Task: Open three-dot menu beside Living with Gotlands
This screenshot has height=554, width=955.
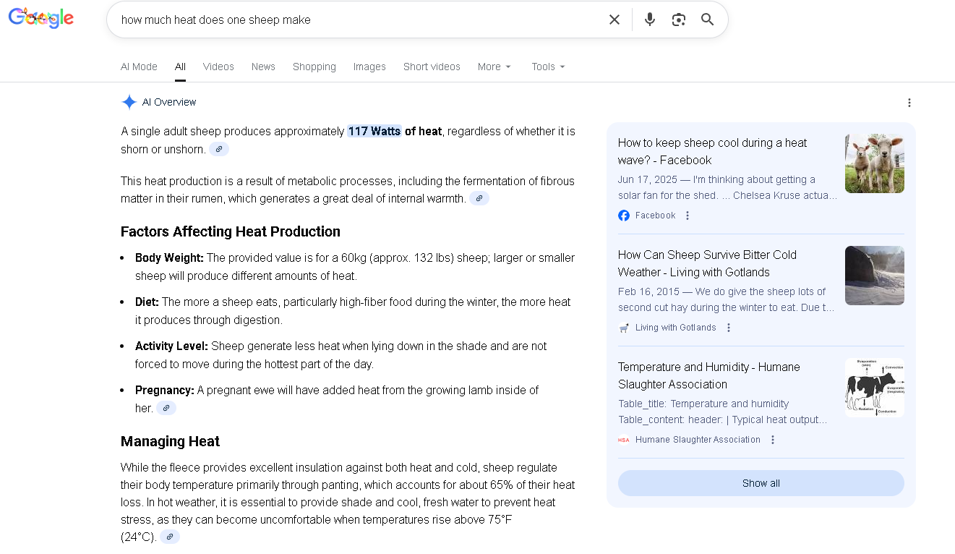Action: (x=729, y=328)
